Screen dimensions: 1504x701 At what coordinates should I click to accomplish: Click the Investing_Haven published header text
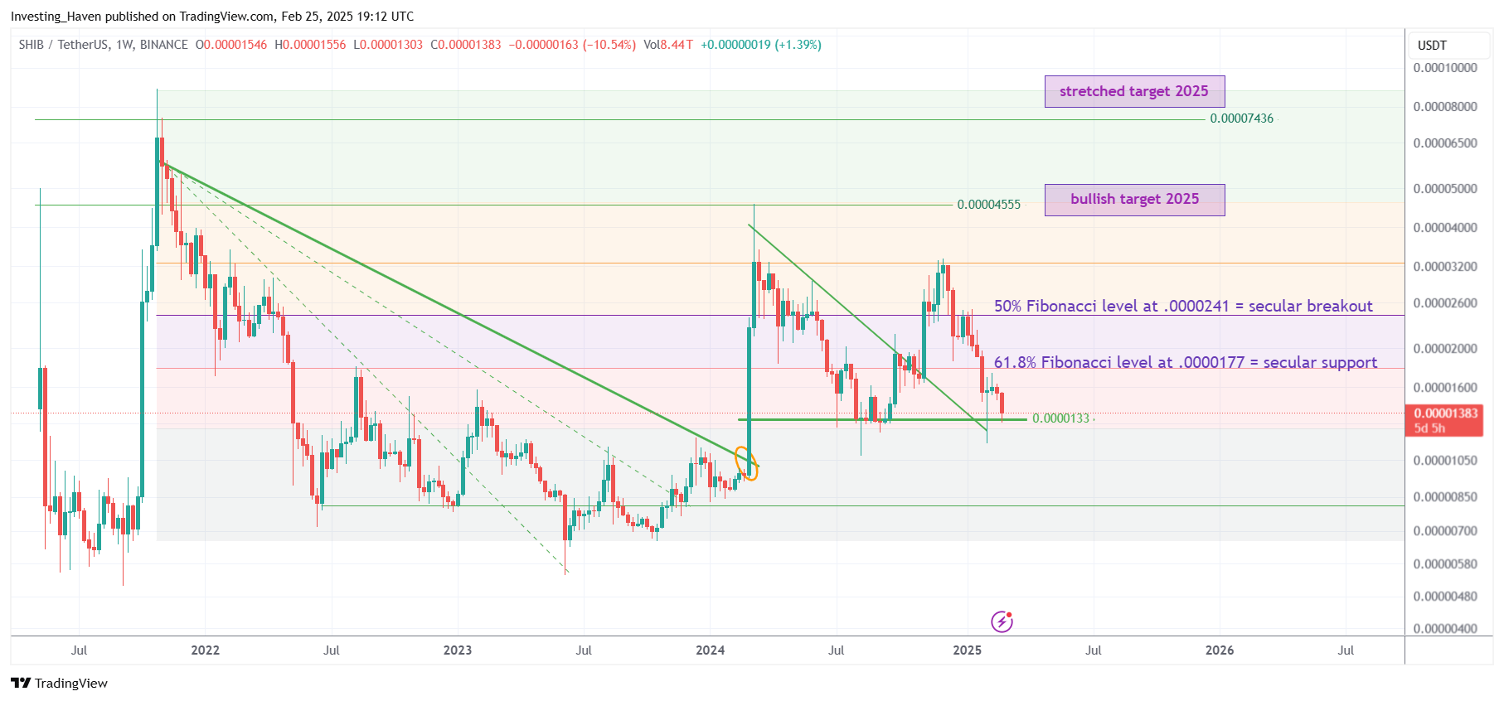(212, 17)
